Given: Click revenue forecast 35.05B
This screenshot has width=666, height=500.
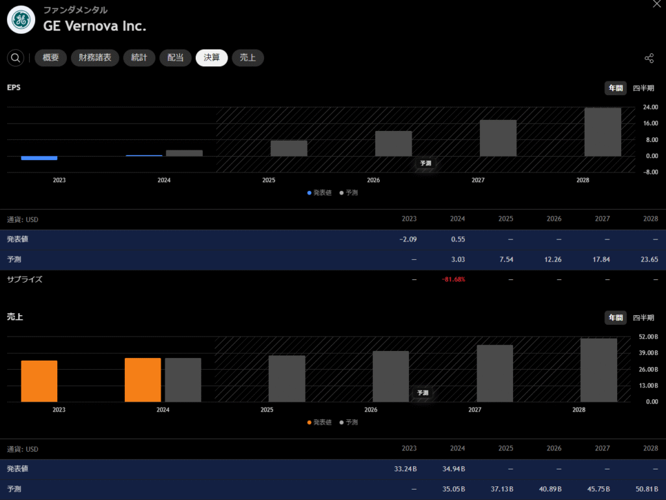Looking at the screenshot, I should tap(453, 489).
